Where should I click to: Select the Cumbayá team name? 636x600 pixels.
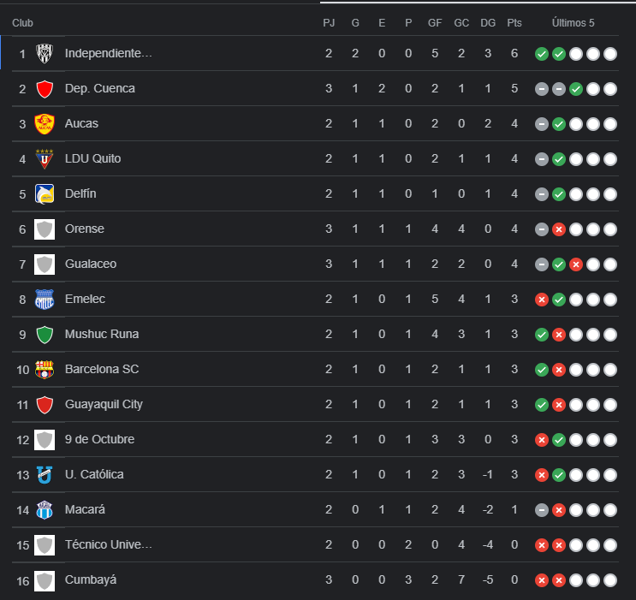(x=91, y=579)
